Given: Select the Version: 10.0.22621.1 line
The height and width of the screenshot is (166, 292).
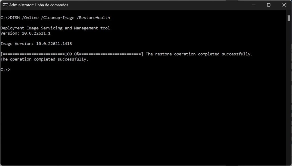Looking at the screenshot, I should tap(26, 33).
